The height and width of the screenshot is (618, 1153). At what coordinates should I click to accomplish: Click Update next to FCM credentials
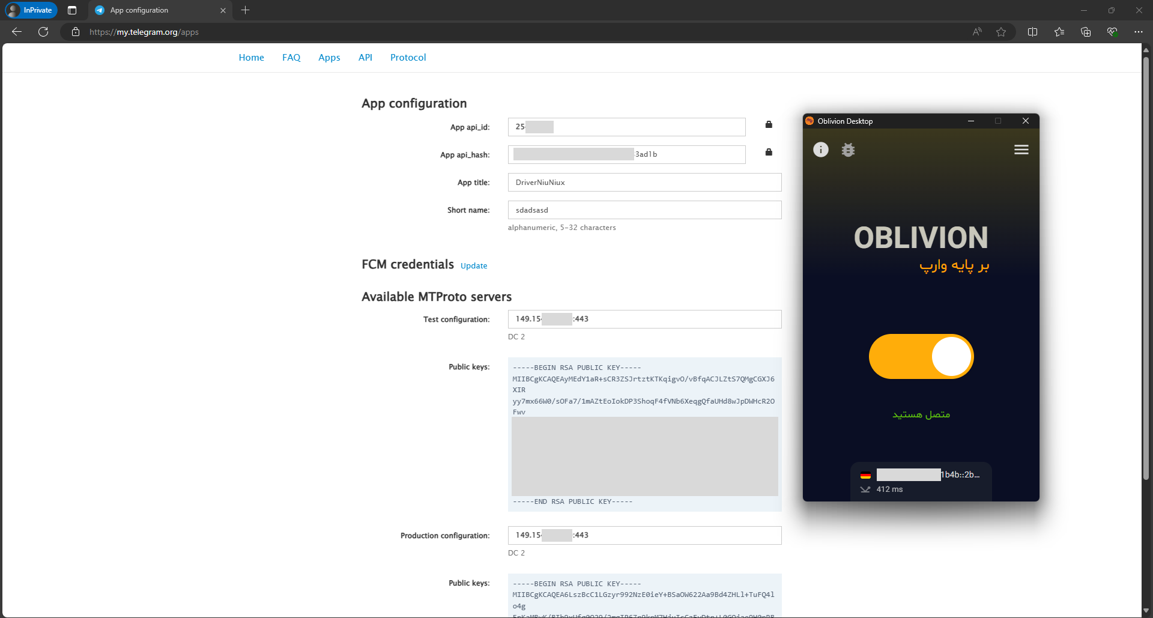(474, 266)
